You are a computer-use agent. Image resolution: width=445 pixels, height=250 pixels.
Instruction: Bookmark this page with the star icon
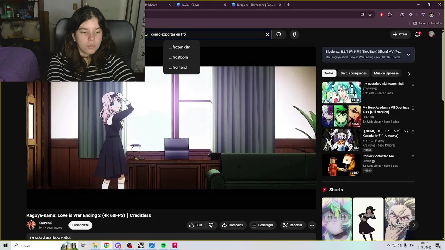370,15
